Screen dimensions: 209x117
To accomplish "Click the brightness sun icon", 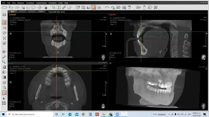I will coord(4,72).
